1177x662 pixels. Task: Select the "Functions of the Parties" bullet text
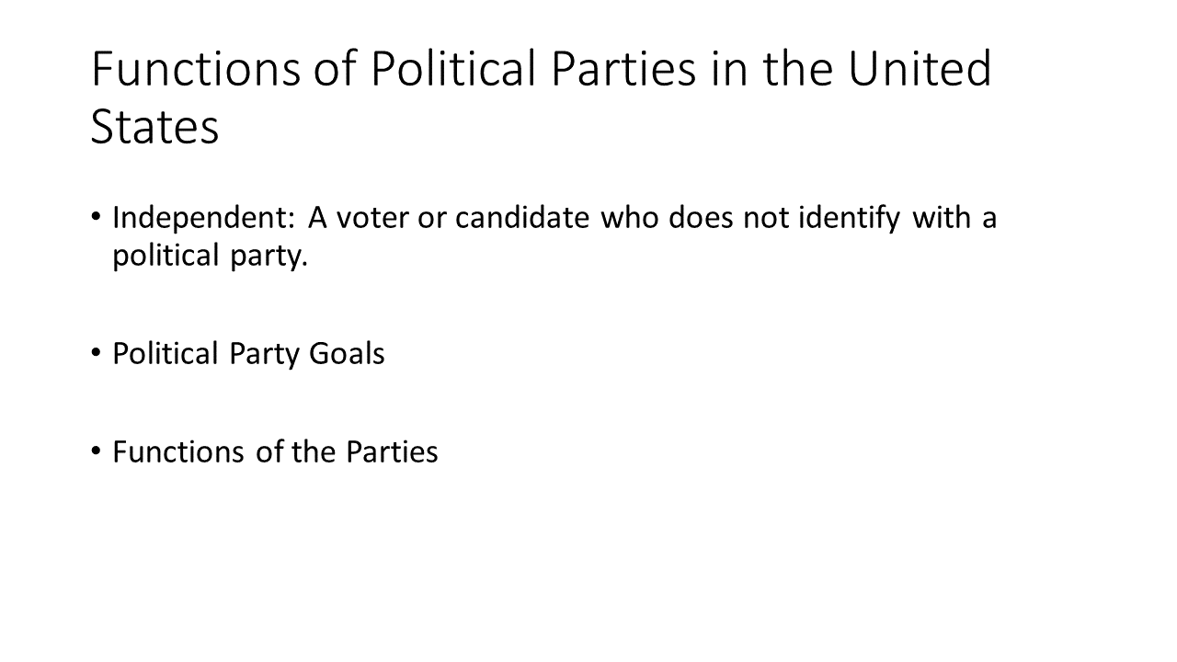click(275, 451)
